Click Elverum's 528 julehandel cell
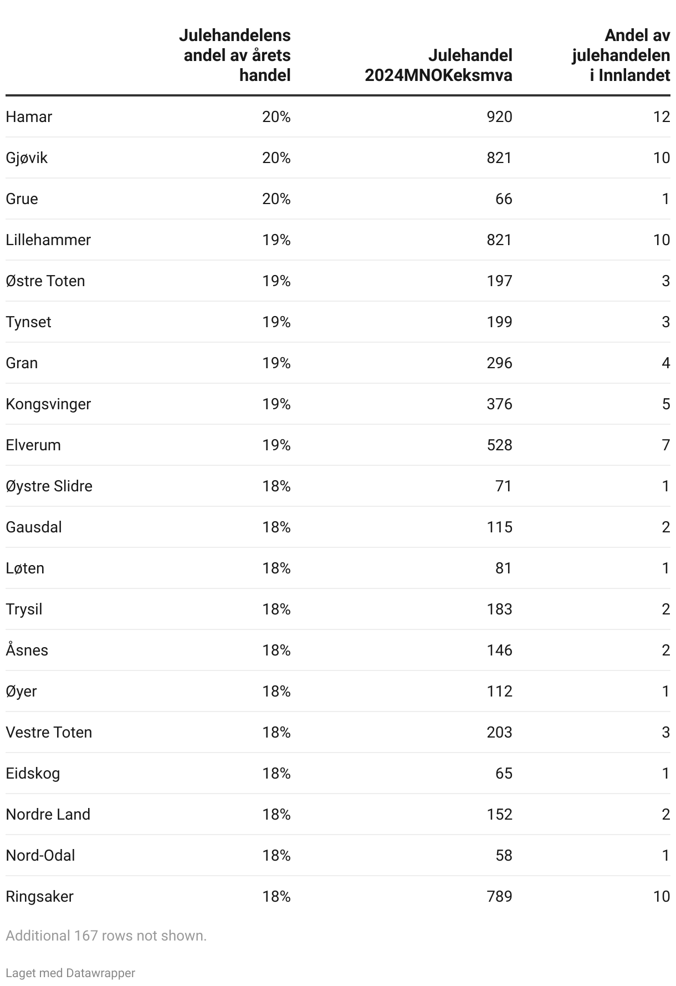Screen dimensions: 676x986 click(x=499, y=445)
